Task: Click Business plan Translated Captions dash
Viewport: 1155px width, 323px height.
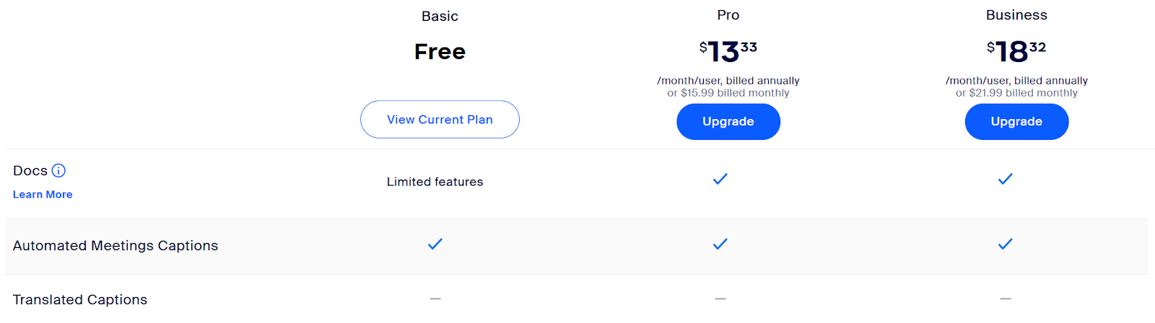Action: 1005,298
